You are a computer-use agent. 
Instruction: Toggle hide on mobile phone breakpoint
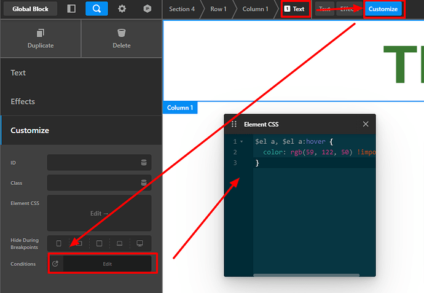tap(58, 243)
